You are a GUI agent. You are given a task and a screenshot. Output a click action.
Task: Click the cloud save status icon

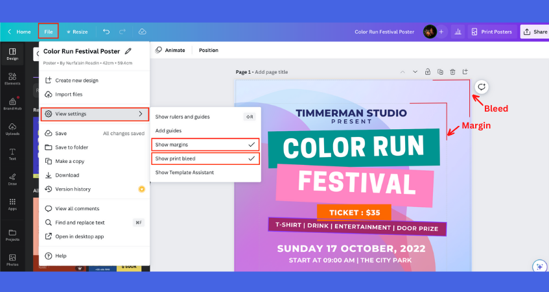click(142, 31)
